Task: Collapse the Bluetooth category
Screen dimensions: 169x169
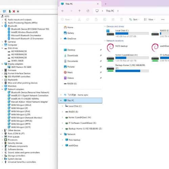Action: pos(2,26)
